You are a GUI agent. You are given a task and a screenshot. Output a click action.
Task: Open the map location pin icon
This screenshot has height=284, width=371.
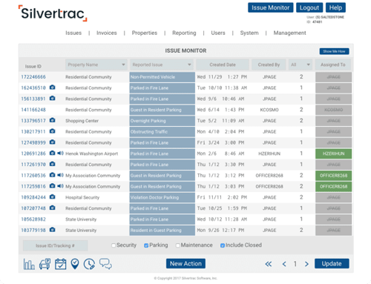tap(75, 264)
